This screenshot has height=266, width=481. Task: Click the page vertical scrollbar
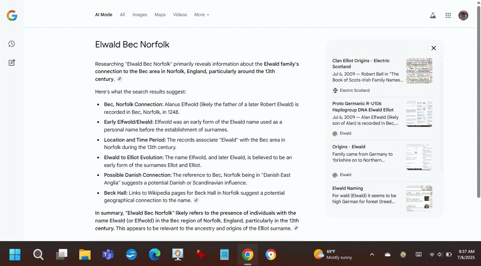pyautogui.click(x=478, y=105)
